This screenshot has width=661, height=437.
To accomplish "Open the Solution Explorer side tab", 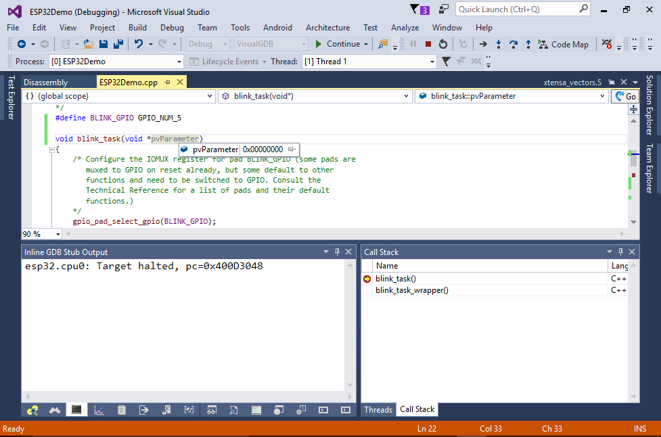I will point(649,105).
